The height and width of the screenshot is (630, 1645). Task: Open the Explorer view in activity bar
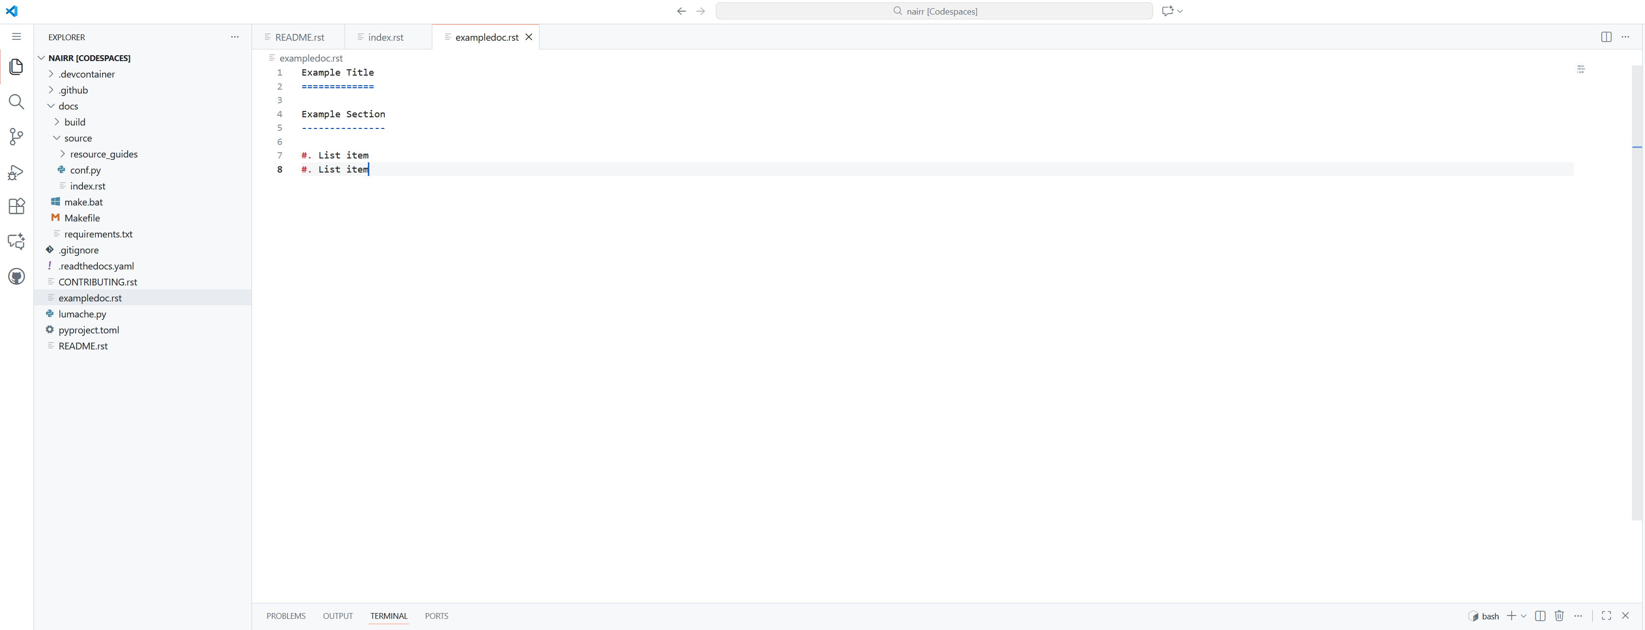tap(16, 66)
